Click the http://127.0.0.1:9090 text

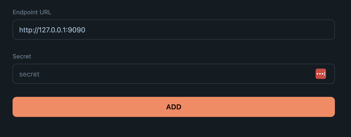click(x=52, y=30)
